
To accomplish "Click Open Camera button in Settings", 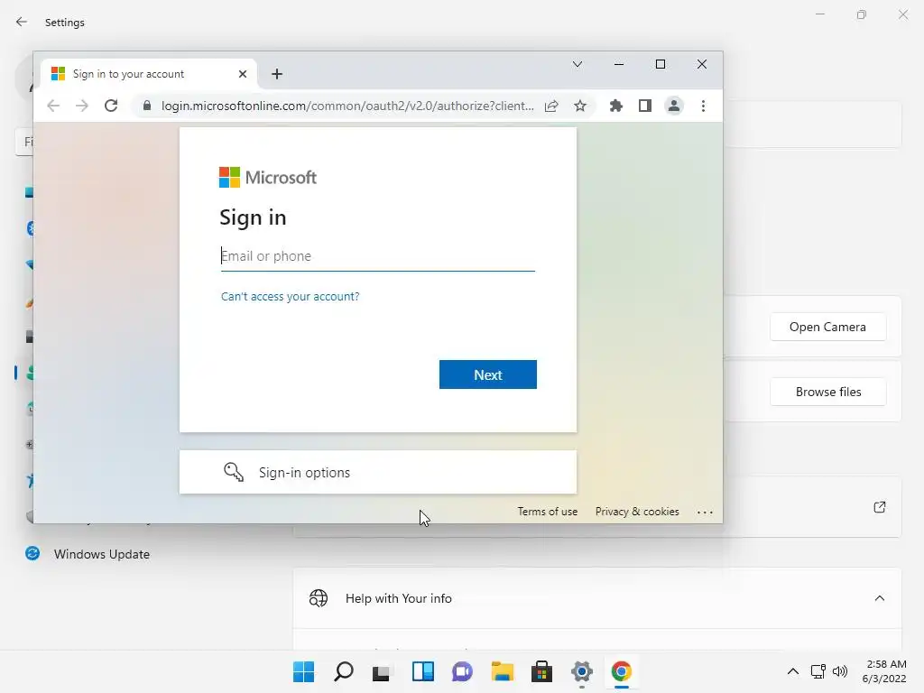I will pyautogui.click(x=828, y=327).
